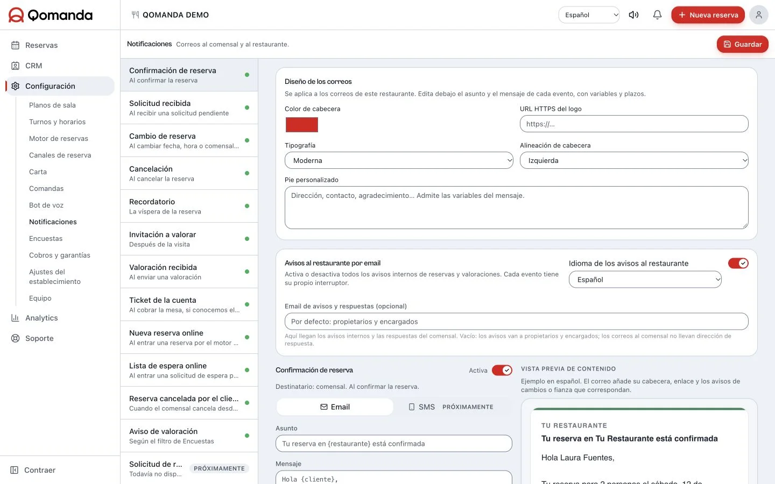Open the Alineación de cabecera dropdown
This screenshot has width=775, height=484.
(634, 160)
